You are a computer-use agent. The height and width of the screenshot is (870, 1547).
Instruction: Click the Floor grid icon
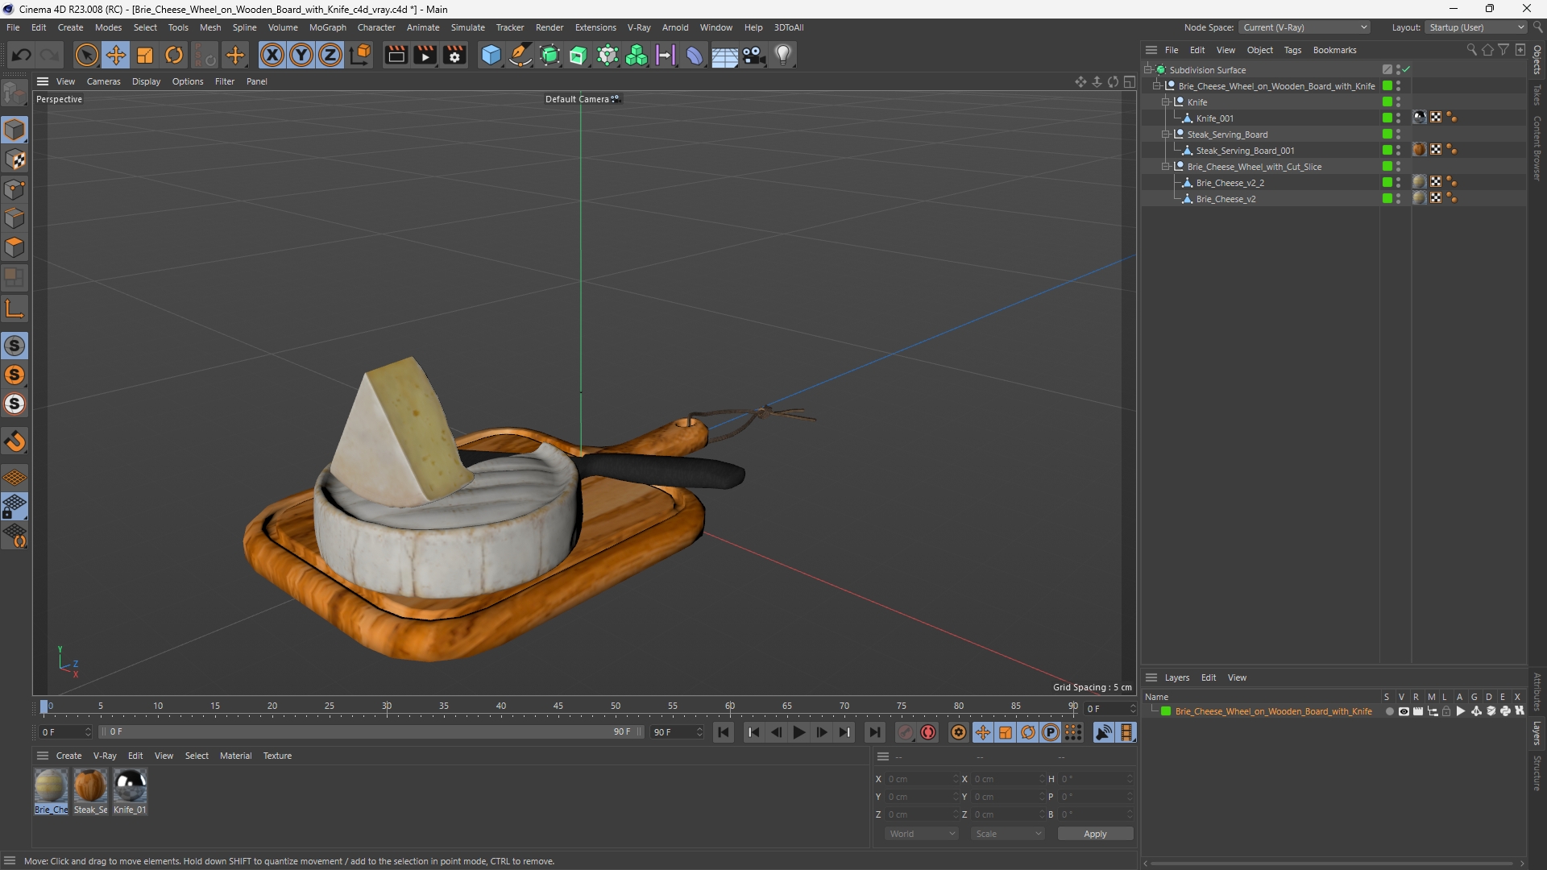click(x=724, y=55)
